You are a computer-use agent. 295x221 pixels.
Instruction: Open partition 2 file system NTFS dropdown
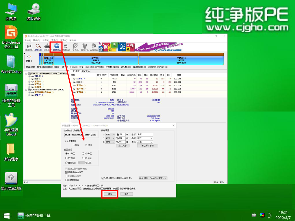pyautogui.click(x=110, y=138)
